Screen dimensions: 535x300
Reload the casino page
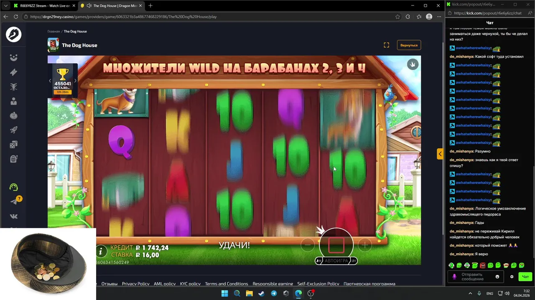[x=16, y=17]
